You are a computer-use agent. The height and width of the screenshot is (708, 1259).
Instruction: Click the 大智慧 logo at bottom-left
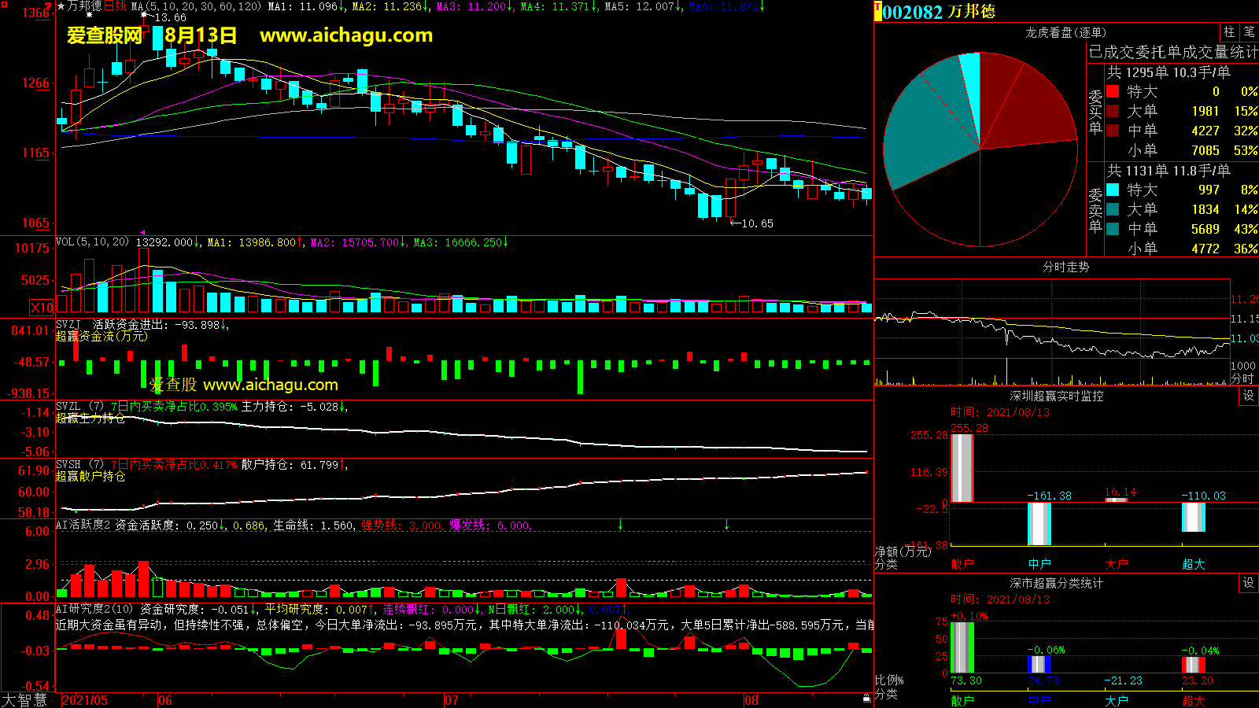[x=24, y=700]
